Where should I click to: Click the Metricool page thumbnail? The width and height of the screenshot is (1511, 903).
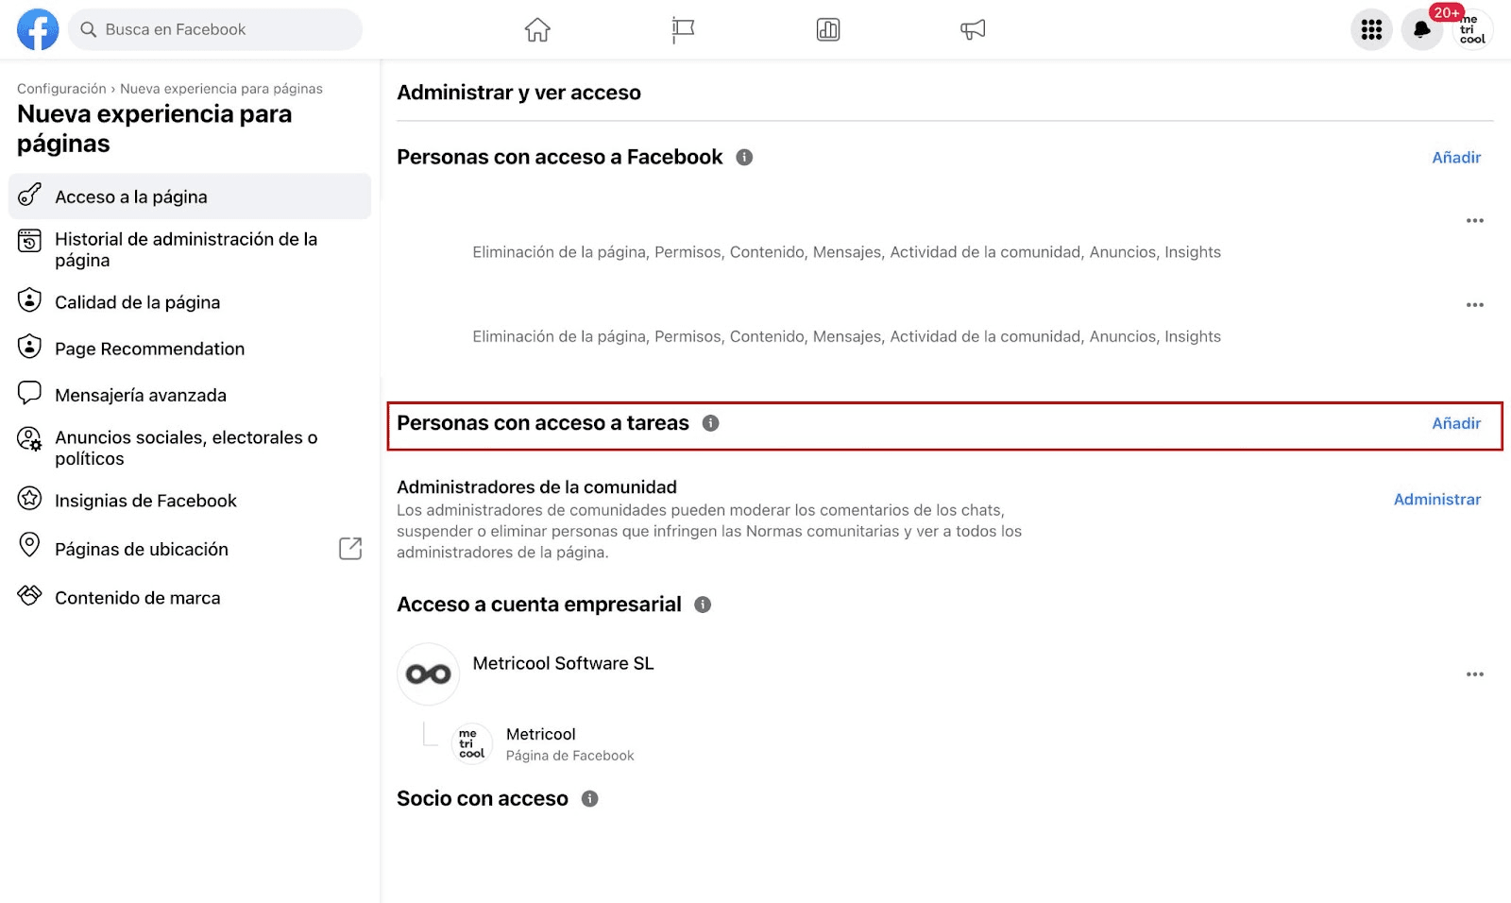[x=472, y=744]
